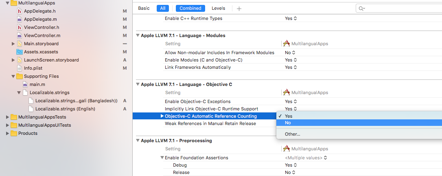Click the Products folder icon
The height and width of the screenshot is (176, 442).
[x=13, y=133]
